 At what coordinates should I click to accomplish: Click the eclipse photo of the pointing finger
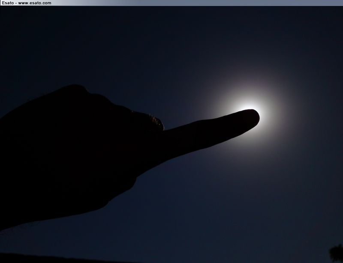[171, 134]
